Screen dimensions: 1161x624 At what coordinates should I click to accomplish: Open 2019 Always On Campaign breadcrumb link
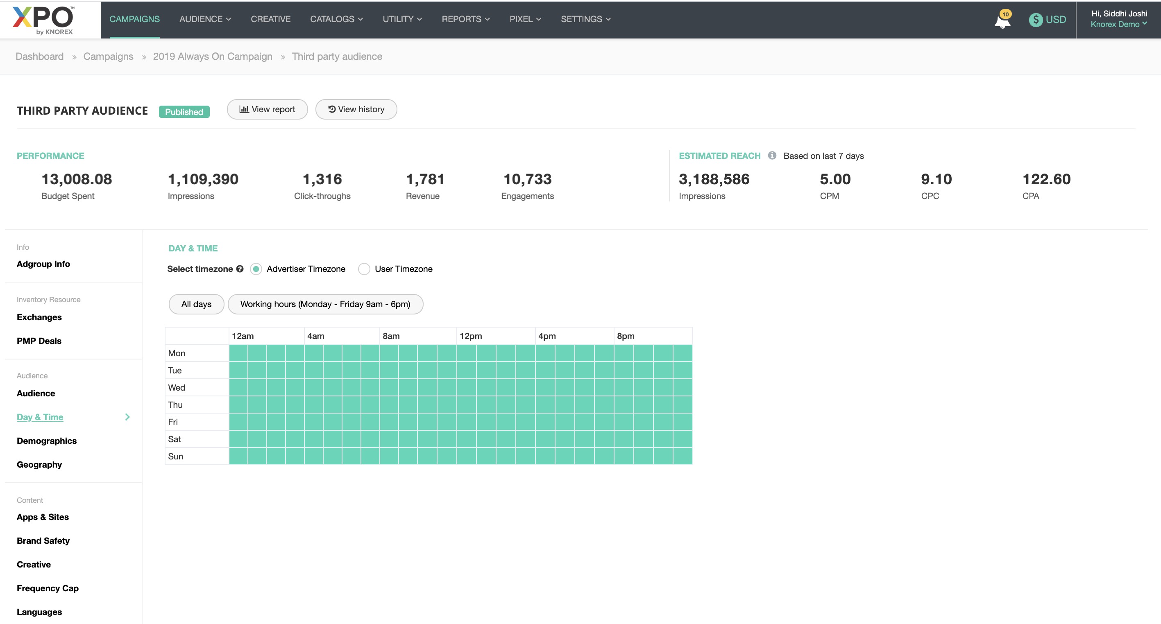pos(212,57)
